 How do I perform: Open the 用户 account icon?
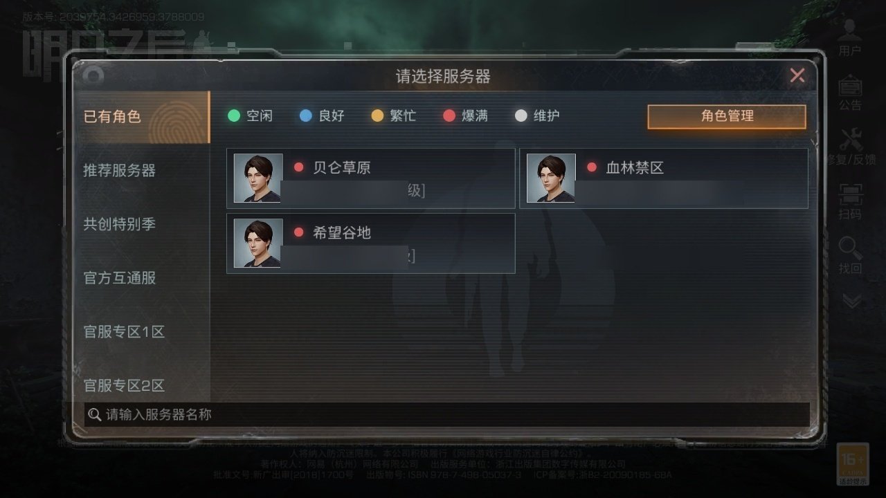click(850, 31)
